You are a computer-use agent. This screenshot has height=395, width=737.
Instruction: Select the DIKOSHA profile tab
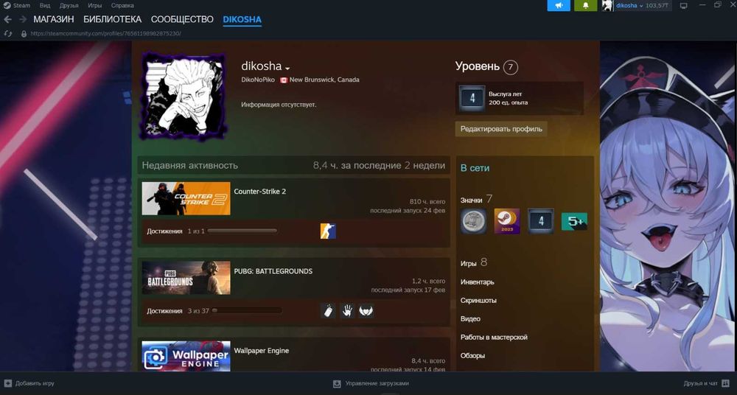coord(242,20)
